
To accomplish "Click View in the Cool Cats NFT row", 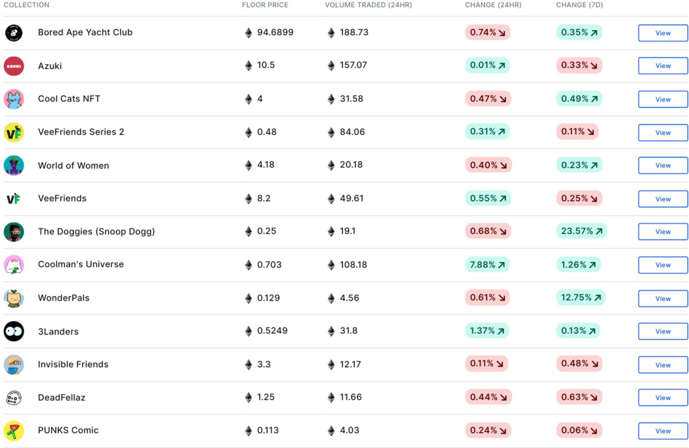I will (x=662, y=99).
